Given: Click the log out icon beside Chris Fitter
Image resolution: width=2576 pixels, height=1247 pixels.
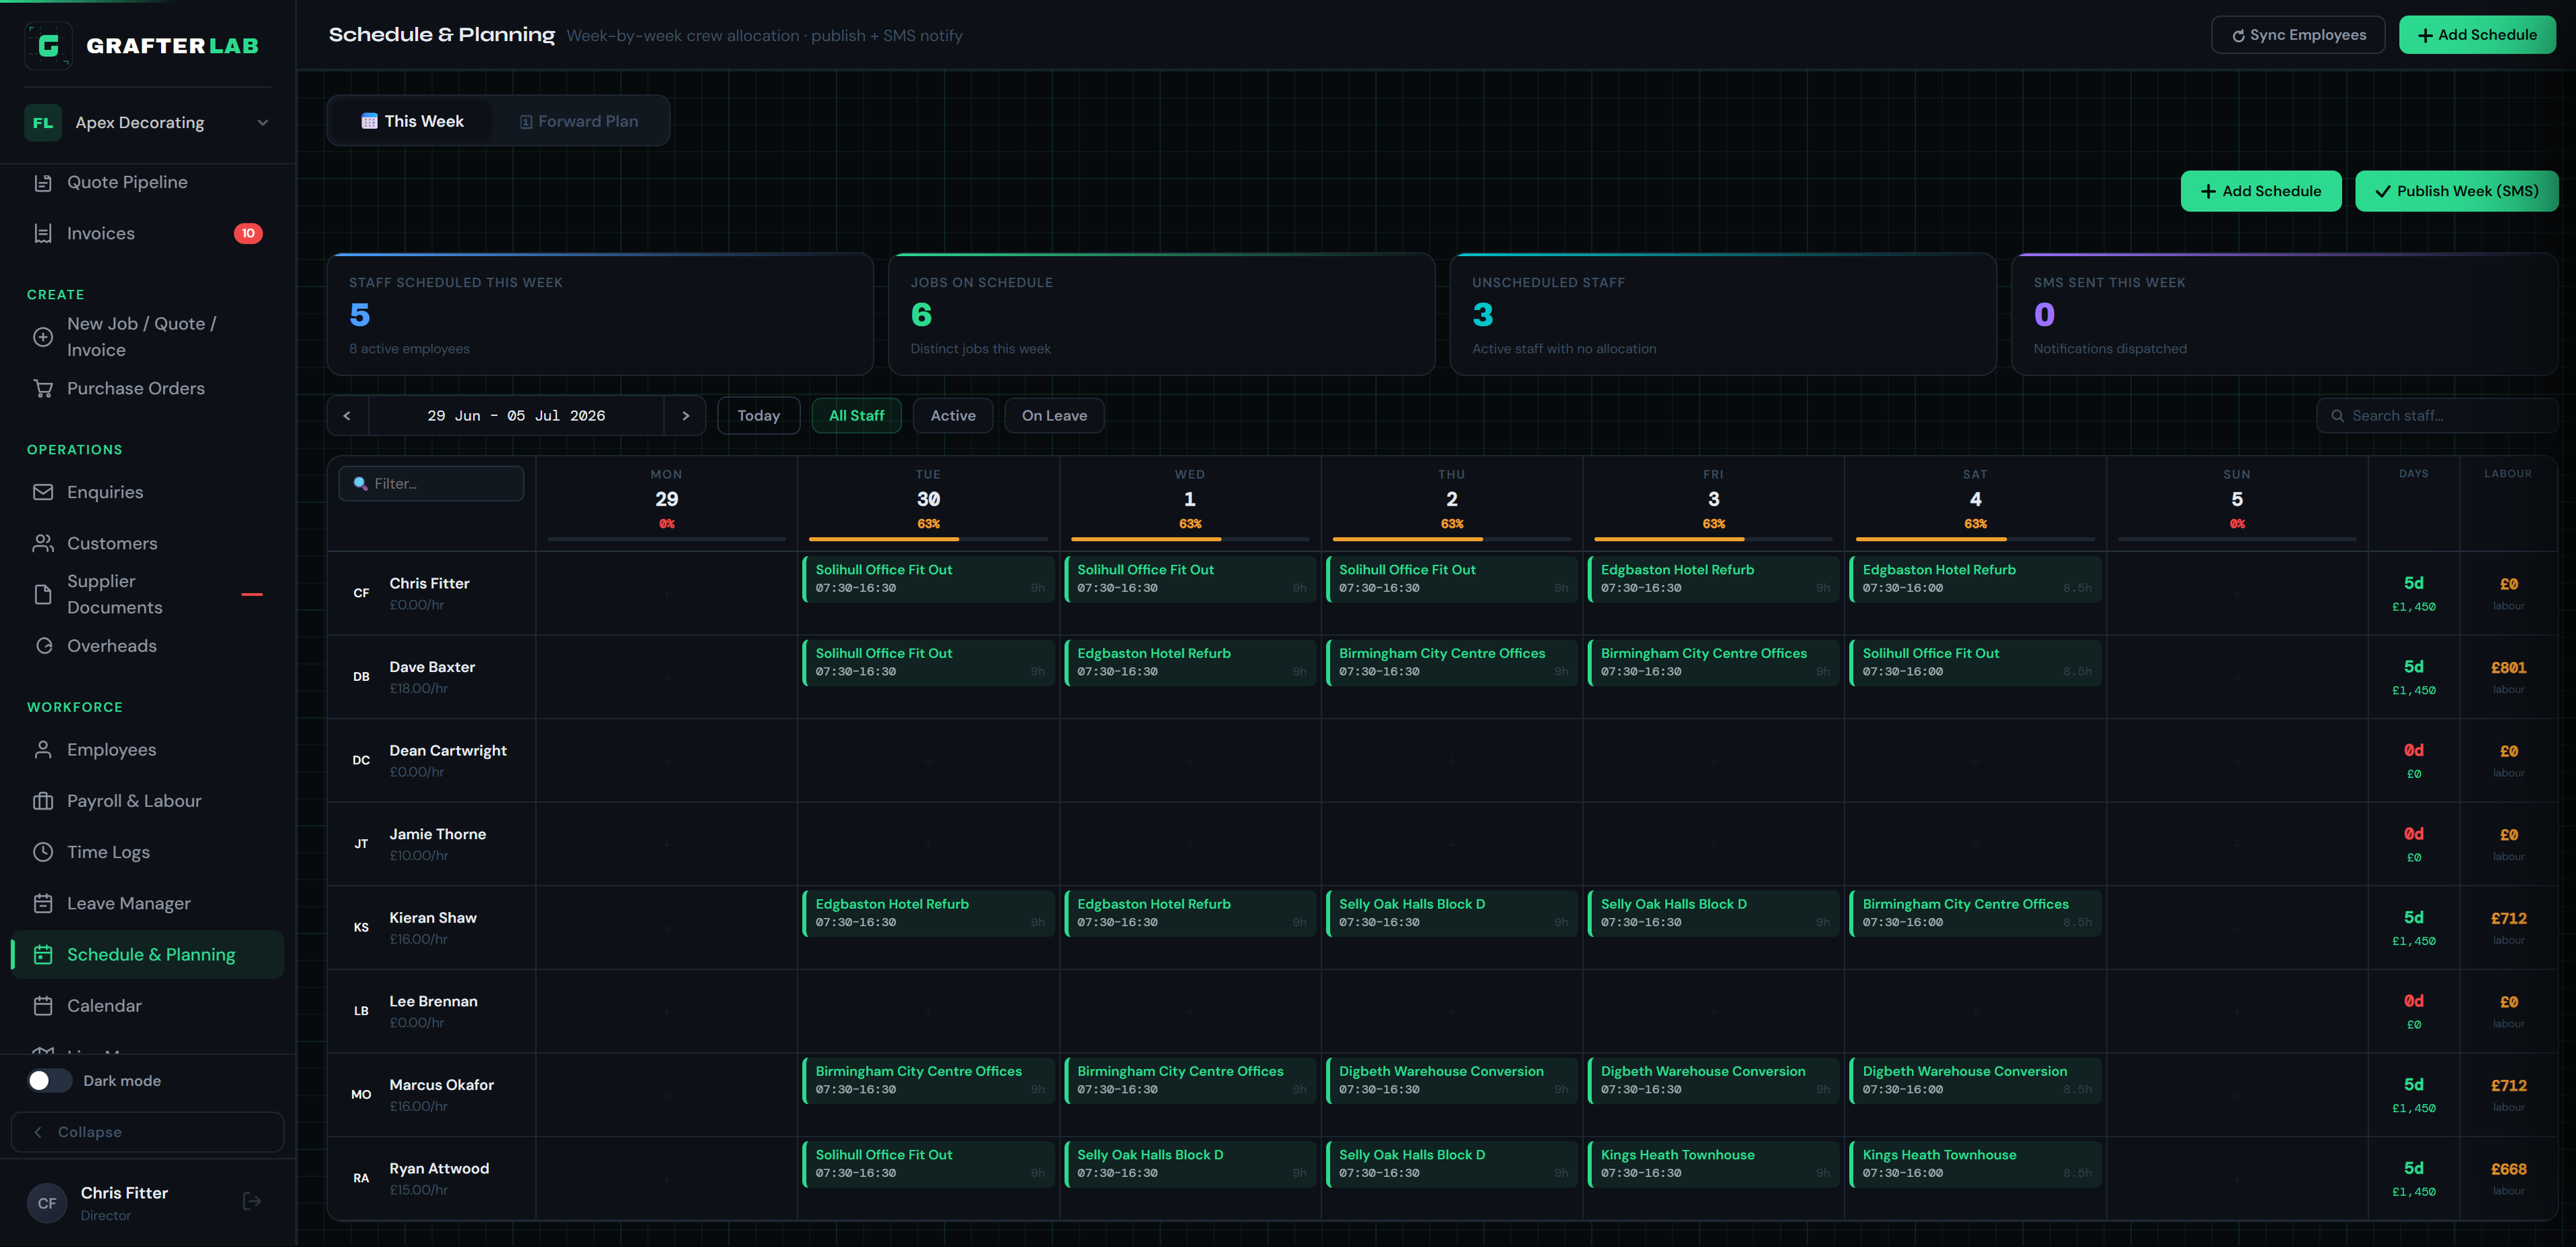Looking at the screenshot, I should [252, 1202].
